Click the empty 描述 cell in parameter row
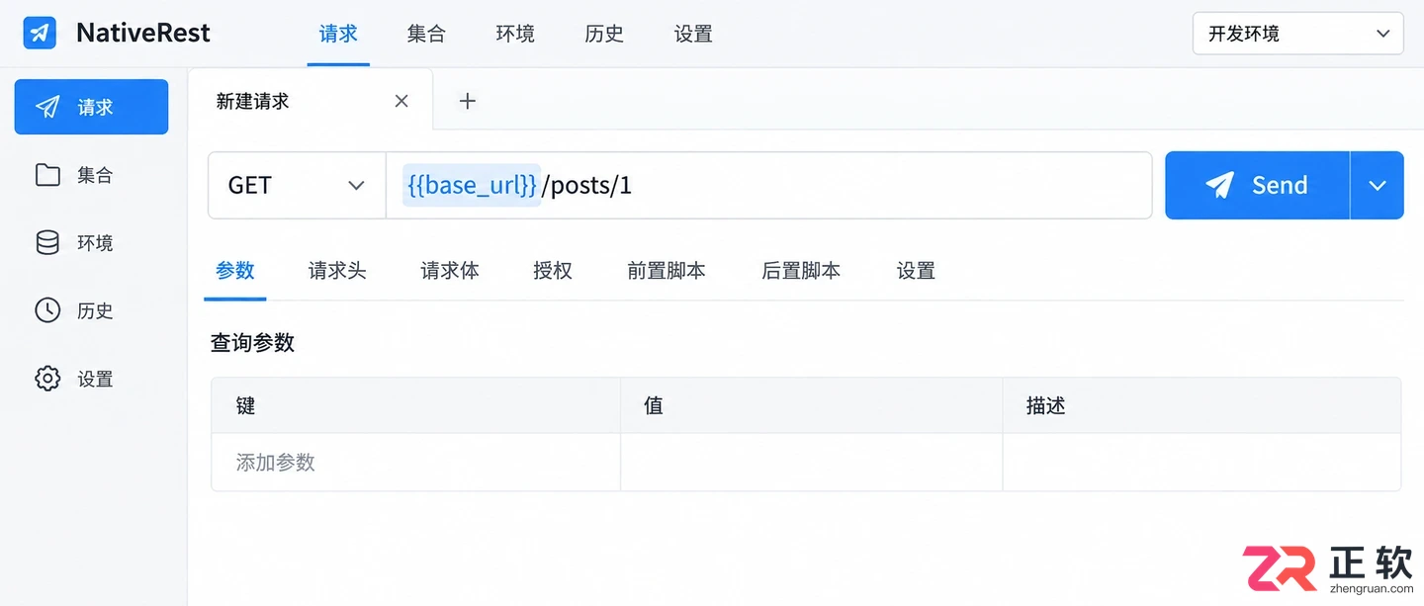 1202,462
